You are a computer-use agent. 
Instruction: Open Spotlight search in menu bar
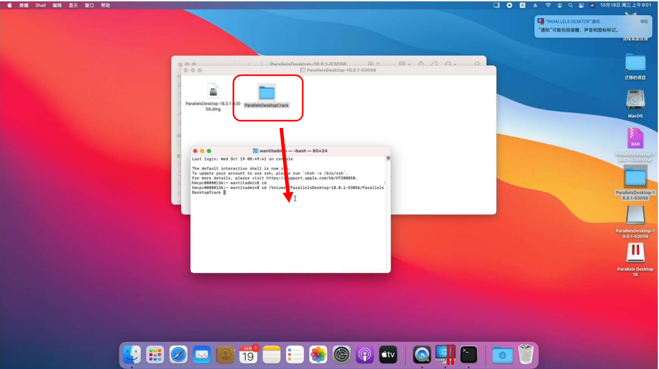(570, 5)
